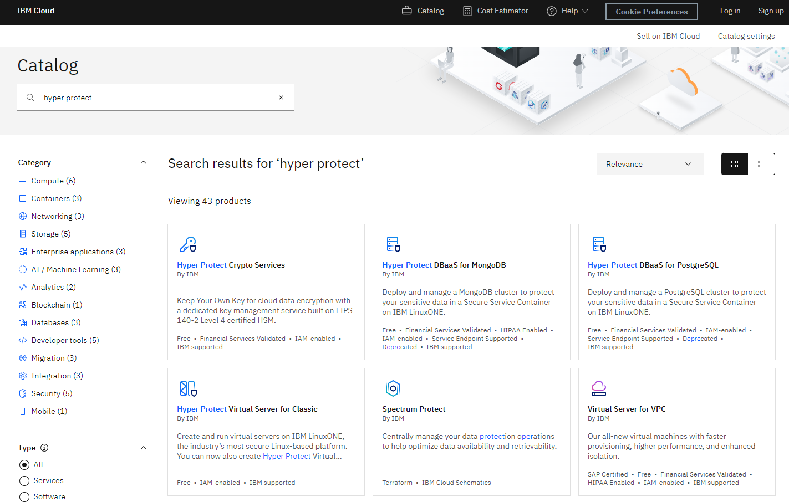Click the 'Databases (3)' category row
789x502 pixels.
[x=56, y=322]
